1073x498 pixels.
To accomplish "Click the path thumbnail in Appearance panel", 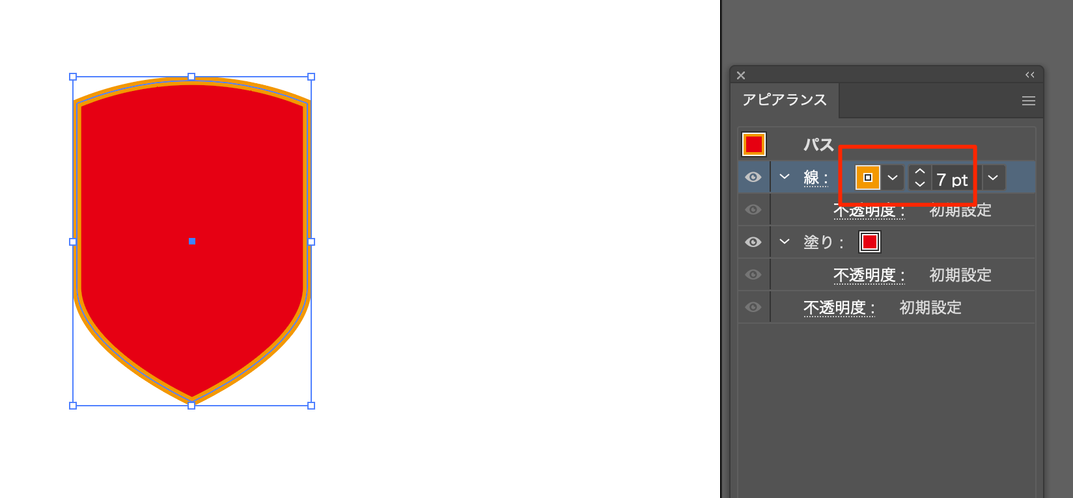I will 753,144.
